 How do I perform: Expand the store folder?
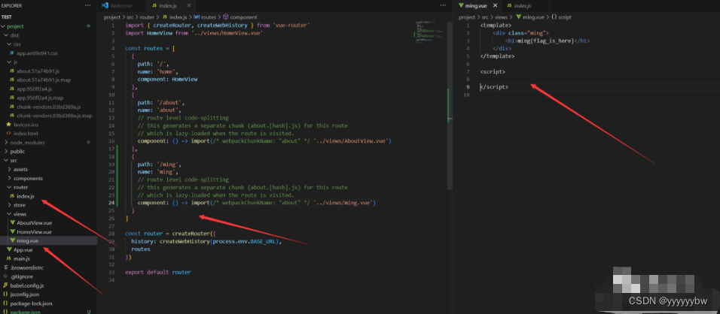[x=9, y=205]
